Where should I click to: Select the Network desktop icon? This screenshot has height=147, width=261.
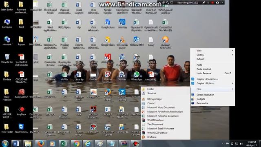tap(7, 41)
